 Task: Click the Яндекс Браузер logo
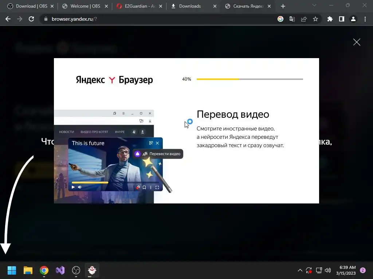114,80
